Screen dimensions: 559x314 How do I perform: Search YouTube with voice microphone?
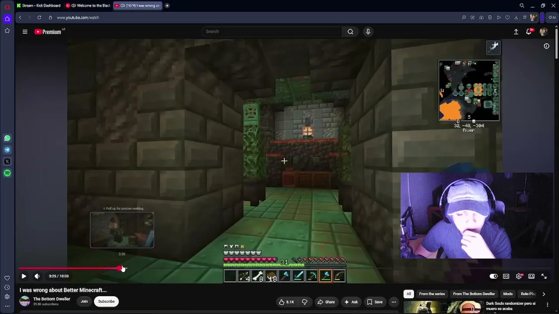point(368,31)
